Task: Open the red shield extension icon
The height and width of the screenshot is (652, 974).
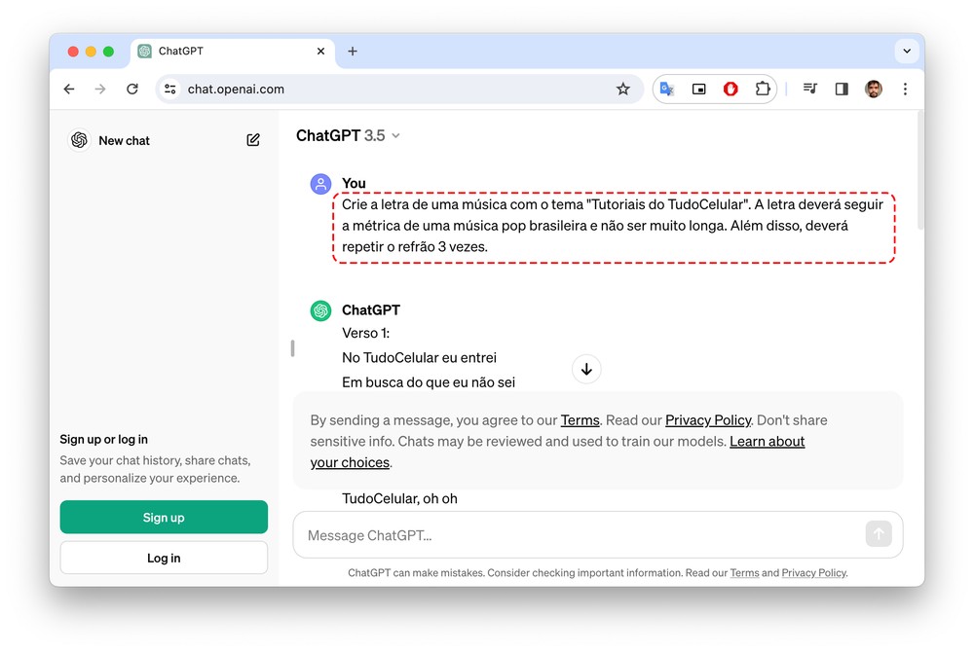Action: point(730,90)
